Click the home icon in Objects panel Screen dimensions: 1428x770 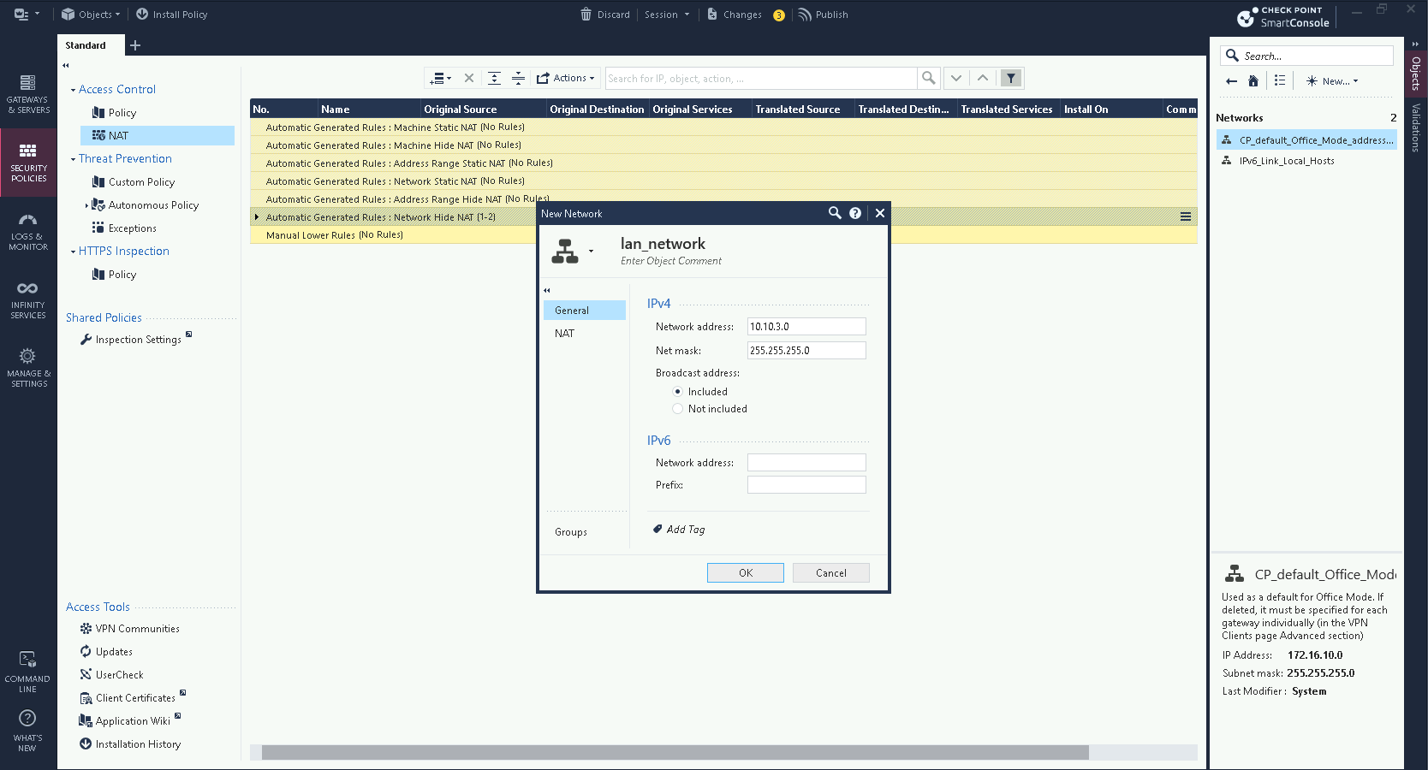pos(1253,81)
